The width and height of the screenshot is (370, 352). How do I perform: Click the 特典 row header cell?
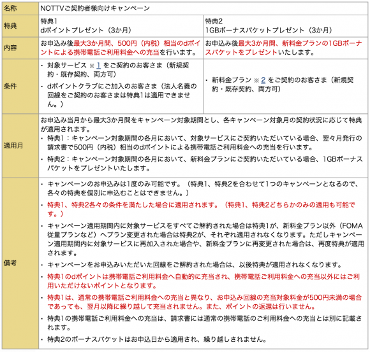[x=20, y=26]
